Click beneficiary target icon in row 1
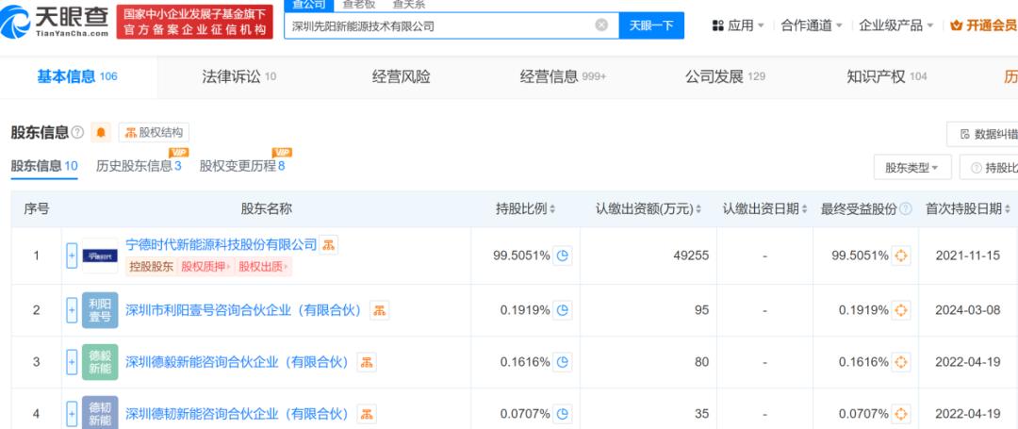This screenshot has height=429, width=1018. 900,256
